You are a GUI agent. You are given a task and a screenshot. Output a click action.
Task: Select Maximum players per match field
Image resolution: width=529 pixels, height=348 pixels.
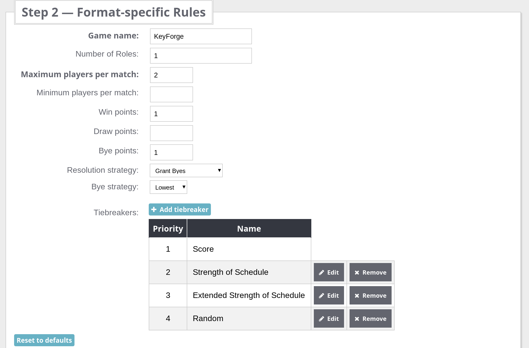(171, 75)
